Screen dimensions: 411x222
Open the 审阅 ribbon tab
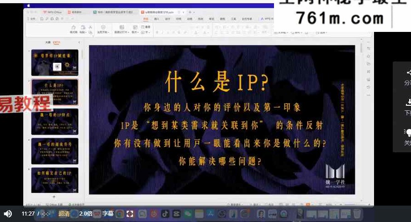[211, 19]
